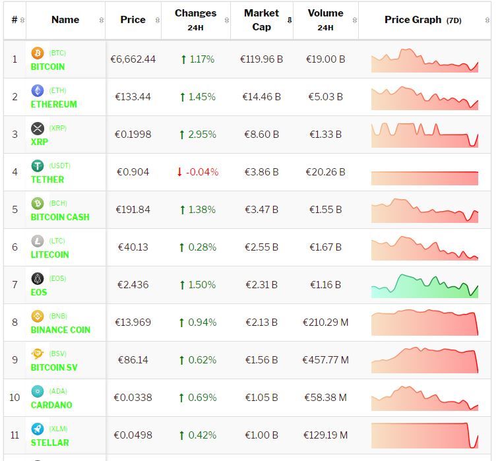Click the Ethereum coin icon

point(38,90)
